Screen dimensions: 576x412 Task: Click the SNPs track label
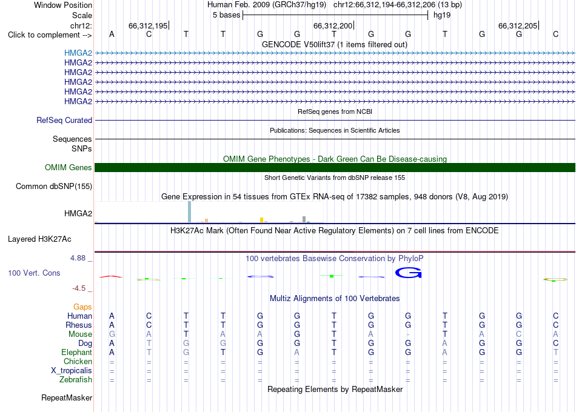82,148
